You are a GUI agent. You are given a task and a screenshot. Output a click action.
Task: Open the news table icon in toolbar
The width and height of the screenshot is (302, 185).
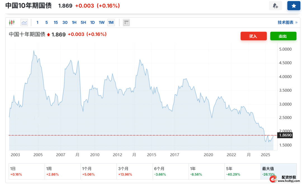click(x=126, y=22)
